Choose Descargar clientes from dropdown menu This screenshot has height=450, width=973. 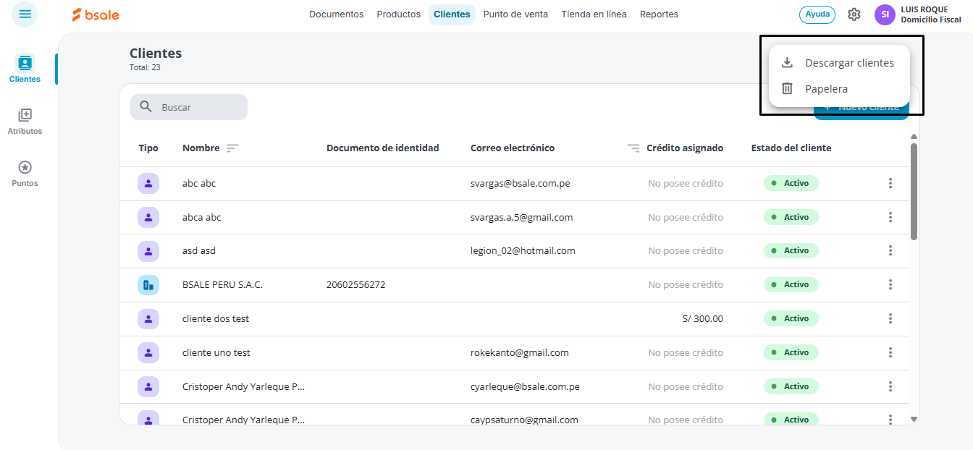pyautogui.click(x=839, y=63)
